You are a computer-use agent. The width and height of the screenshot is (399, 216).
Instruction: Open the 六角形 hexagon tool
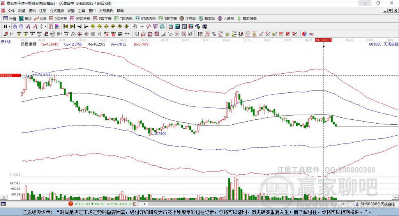click(226, 19)
